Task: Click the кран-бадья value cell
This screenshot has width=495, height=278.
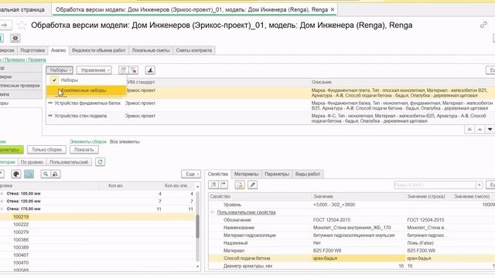Action: [358, 259]
